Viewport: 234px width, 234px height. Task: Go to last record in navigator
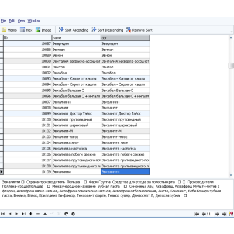point(24,214)
